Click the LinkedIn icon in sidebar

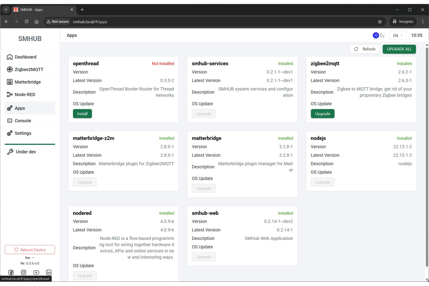49,272
